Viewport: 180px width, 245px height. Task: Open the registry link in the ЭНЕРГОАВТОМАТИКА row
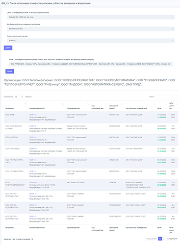tap(33, 182)
